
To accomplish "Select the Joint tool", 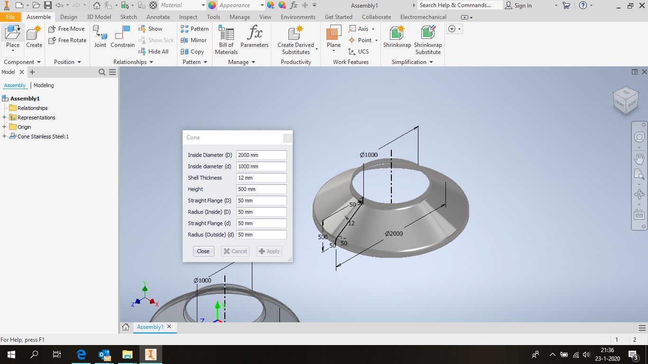I will point(100,36).
